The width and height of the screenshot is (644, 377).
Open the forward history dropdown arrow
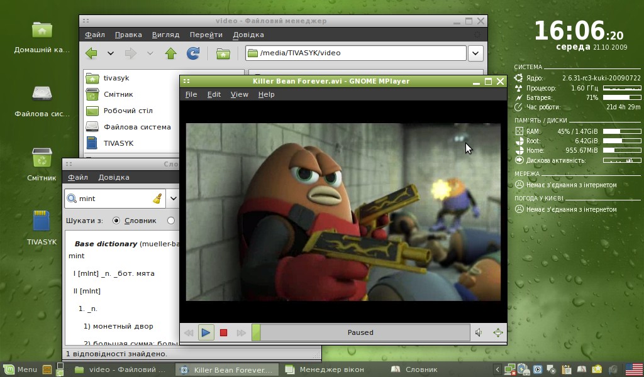click(150, 53)
